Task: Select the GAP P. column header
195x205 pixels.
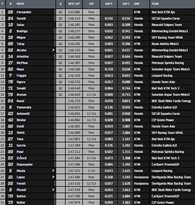Action: [x=108, y=4]
